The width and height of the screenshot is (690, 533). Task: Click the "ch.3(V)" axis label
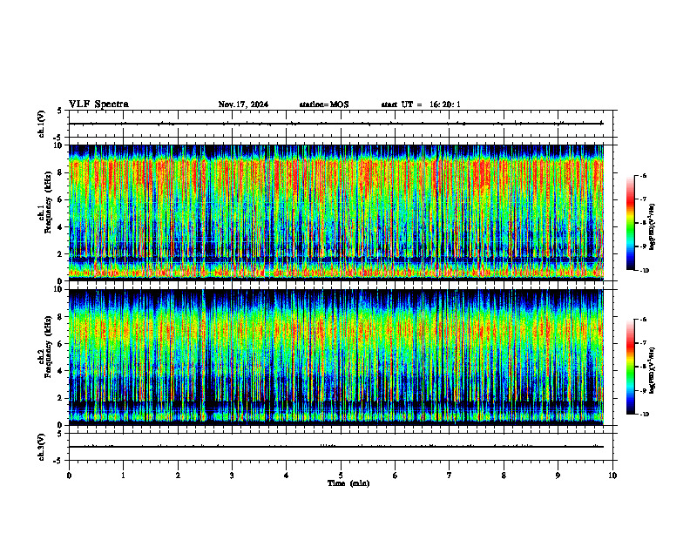(x=42, y=447)
